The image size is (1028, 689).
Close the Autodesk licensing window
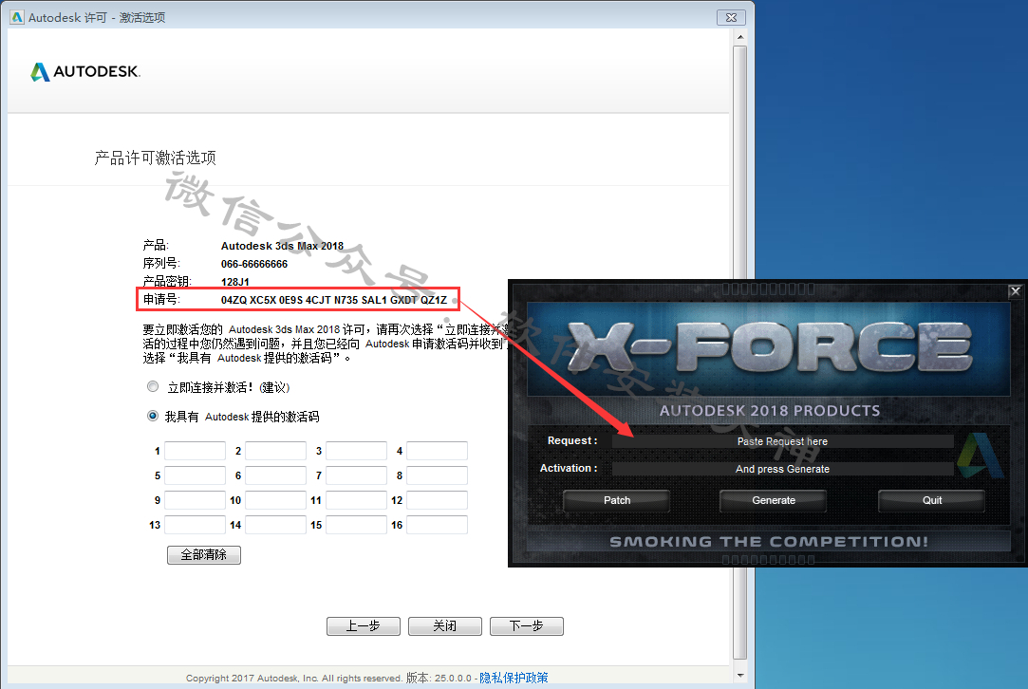[x=729, y=16]
